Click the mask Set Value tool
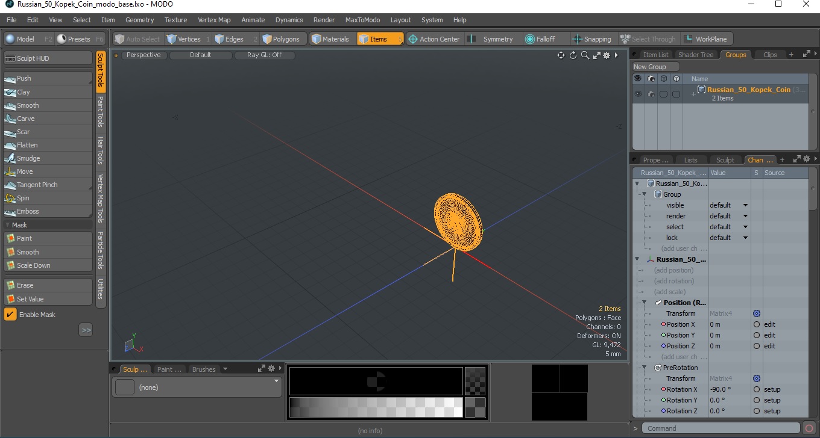This screenshot has width=820, height=438. (x=48, y=299)
